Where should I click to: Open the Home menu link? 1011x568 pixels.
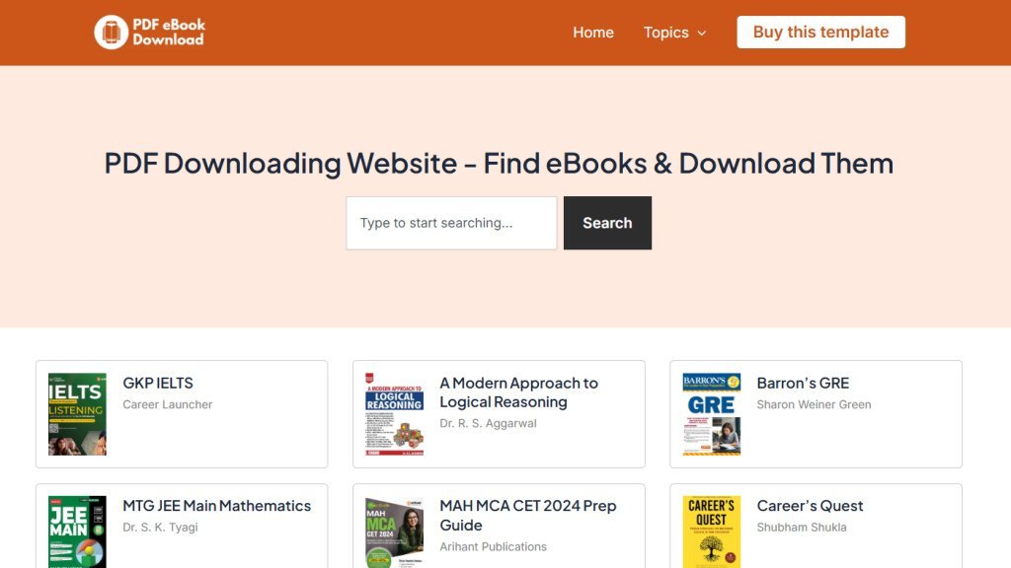click(x=592, y=33)
